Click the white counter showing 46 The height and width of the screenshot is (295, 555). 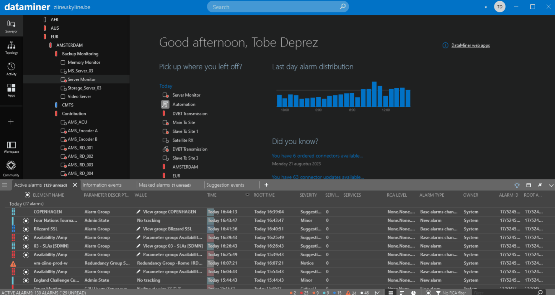click(365, 293)
